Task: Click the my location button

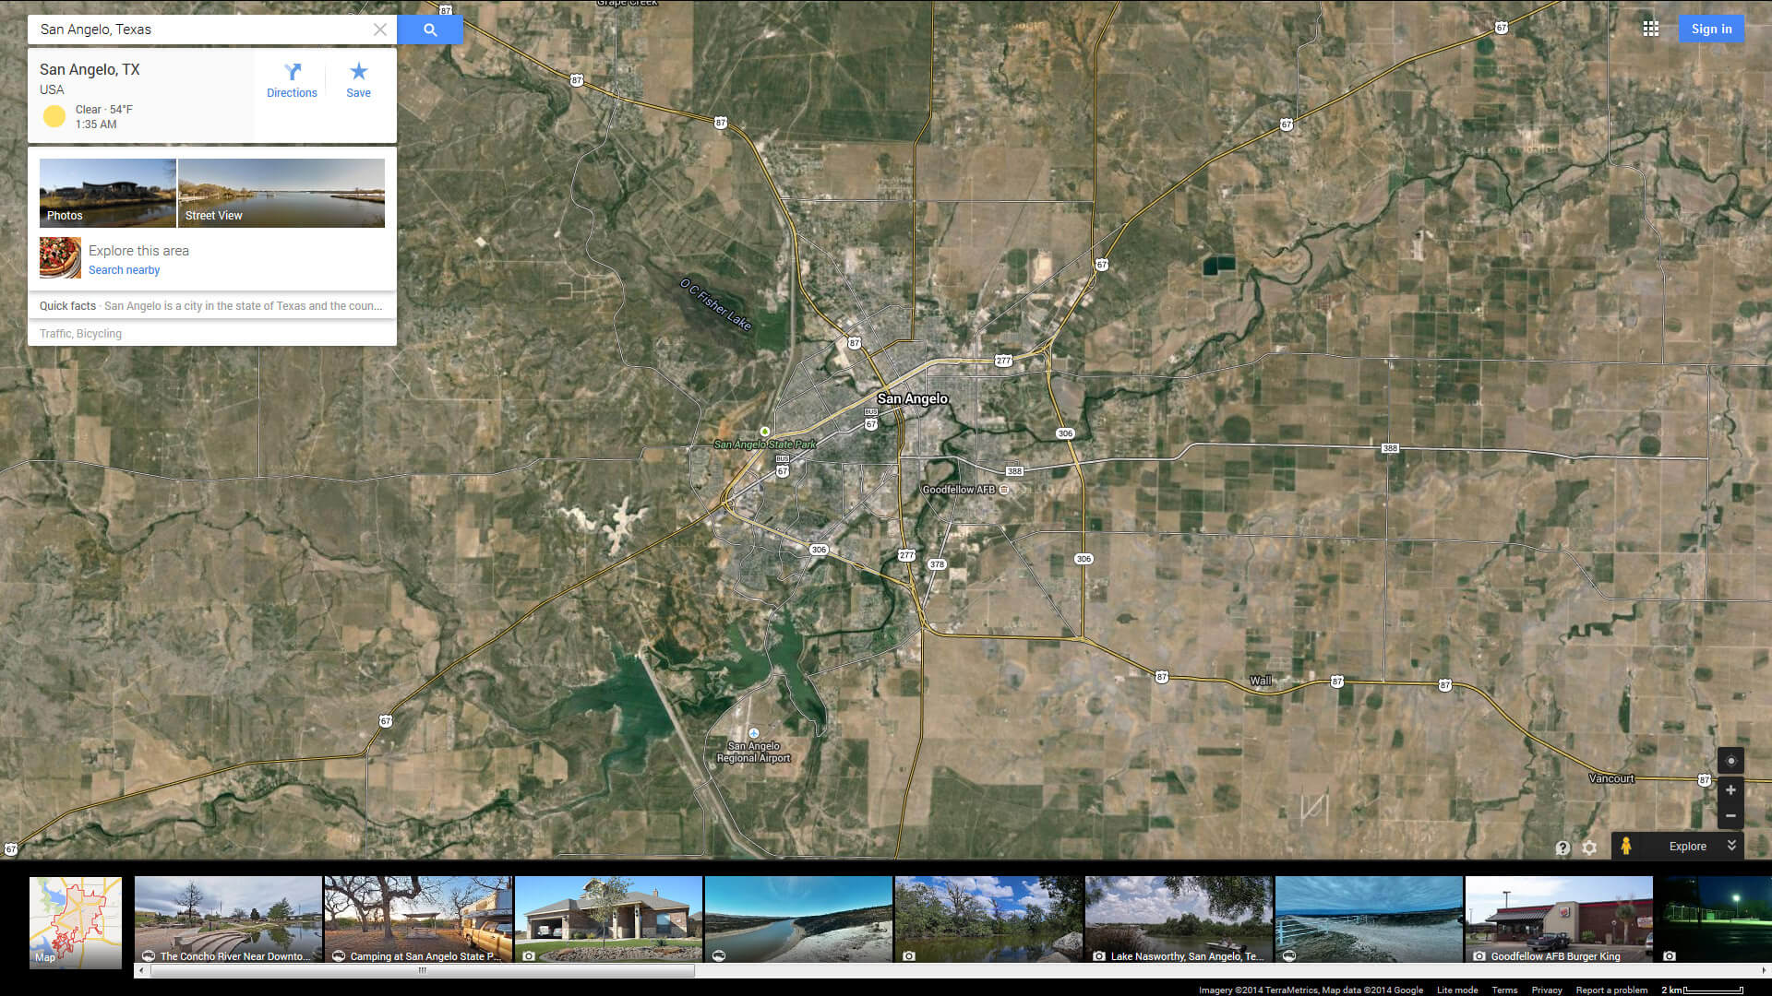Action: pyautogui.click(x=1730, y=761)
